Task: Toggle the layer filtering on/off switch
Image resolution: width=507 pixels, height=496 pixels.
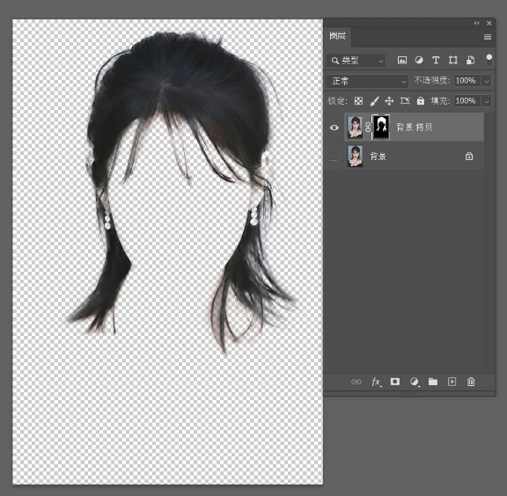Action: point(489,60)
